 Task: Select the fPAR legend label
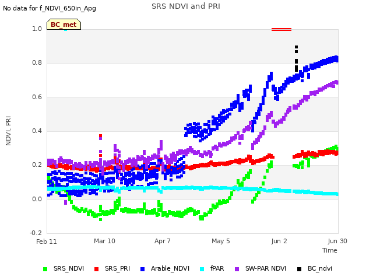pyautogui.click(x=217, y=268)
